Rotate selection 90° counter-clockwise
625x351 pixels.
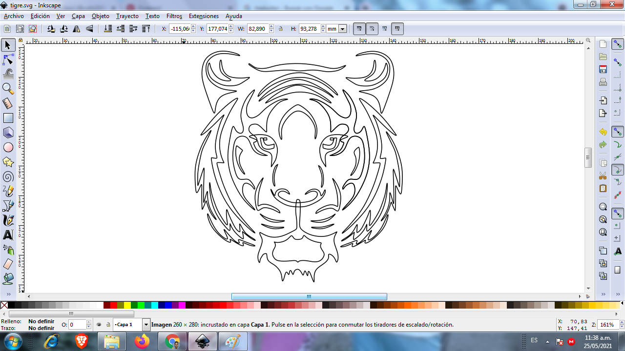pos(51,29)
